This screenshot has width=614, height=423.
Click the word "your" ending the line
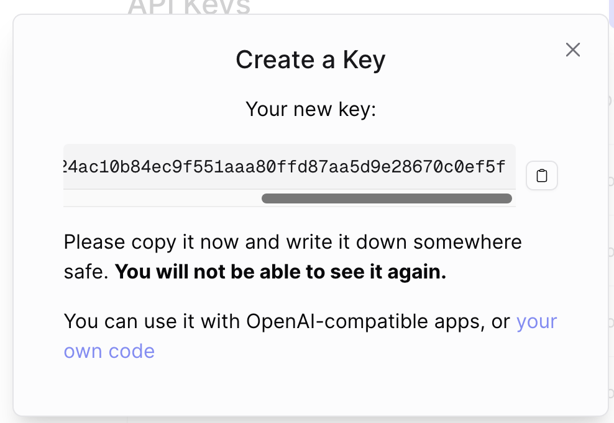pyautogui.click(x=537, y=322)
